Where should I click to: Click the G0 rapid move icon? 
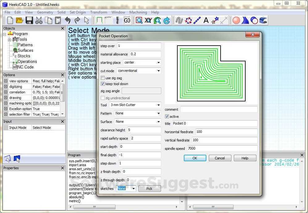click(127, 20)
